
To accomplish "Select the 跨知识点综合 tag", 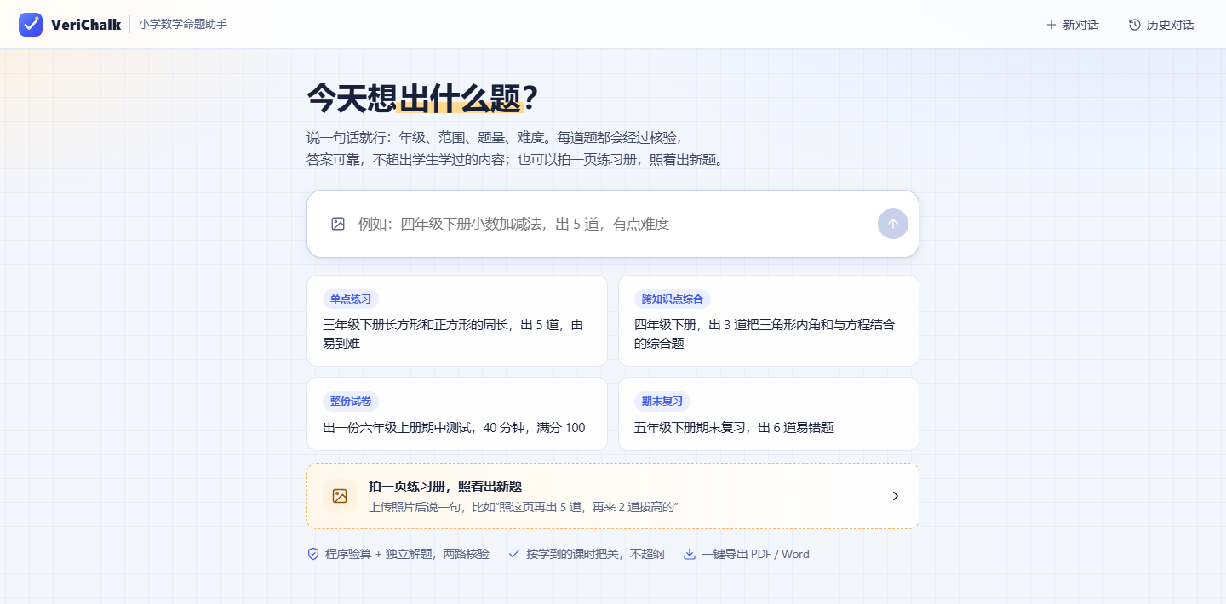I will click(673, 299).
